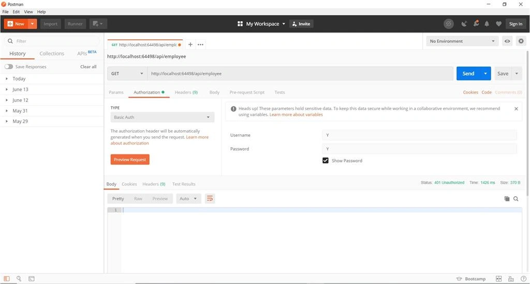Click the New button plus icon
Image resolution: width=530 pixels, height=284 pixels.
[10, 24]
